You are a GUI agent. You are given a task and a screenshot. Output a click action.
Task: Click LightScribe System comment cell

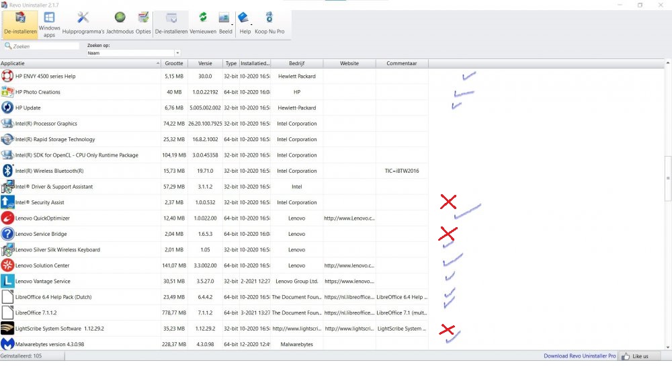click(402, 329)
